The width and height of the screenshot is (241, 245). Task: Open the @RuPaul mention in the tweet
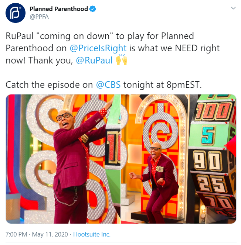94,60
